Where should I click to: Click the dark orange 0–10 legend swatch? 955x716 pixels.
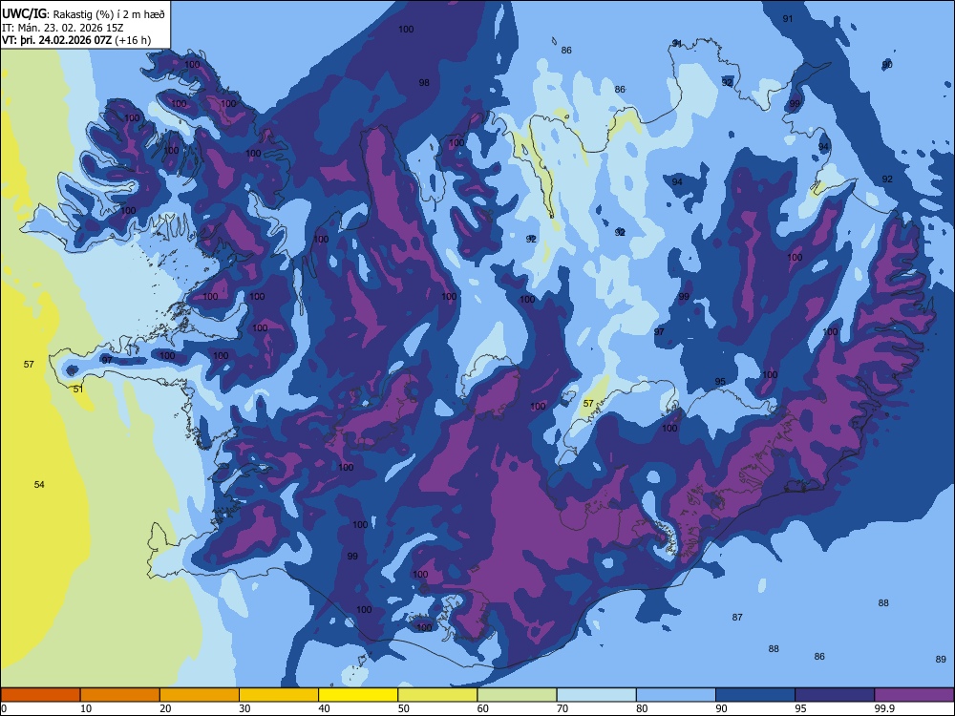pos(40,695)
